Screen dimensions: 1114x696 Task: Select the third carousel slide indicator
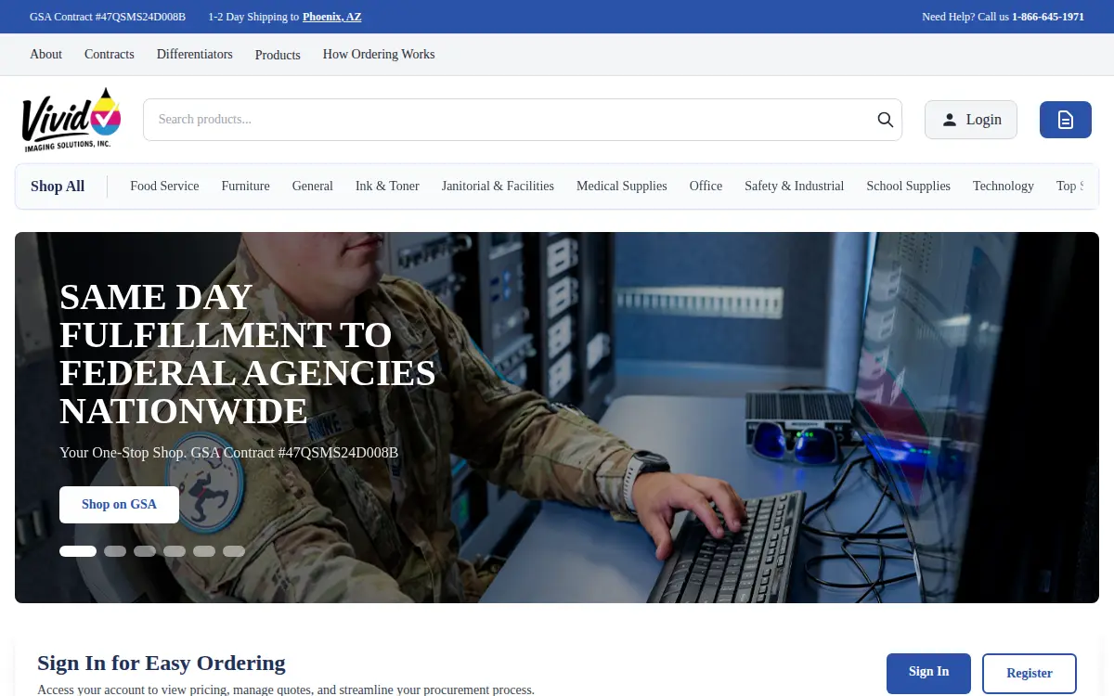coord(145,551)
